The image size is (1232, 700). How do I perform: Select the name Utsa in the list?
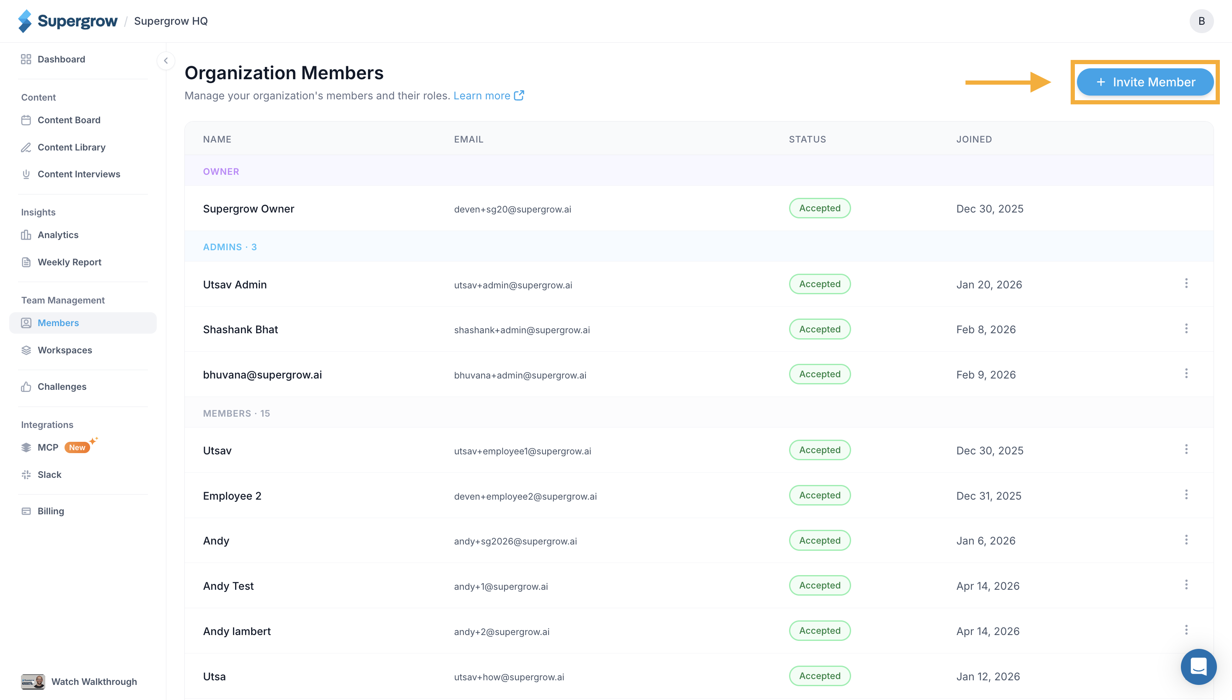214,677
